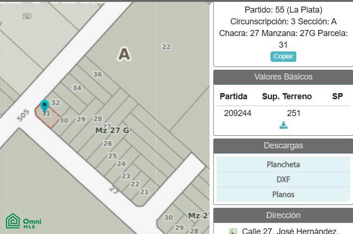Select the DXF download option

pos(283,179)
